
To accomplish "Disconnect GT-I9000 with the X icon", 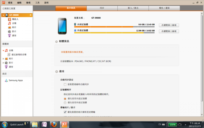I will tap(31, 15).
